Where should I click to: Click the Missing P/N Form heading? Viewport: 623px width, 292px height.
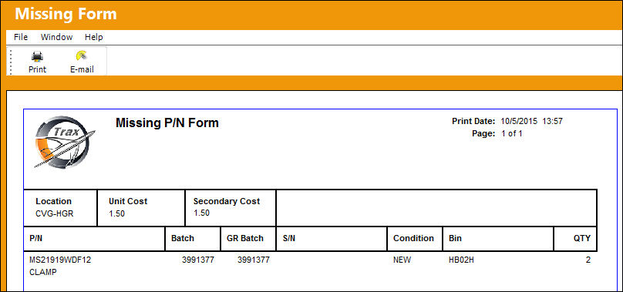(167, 123)
